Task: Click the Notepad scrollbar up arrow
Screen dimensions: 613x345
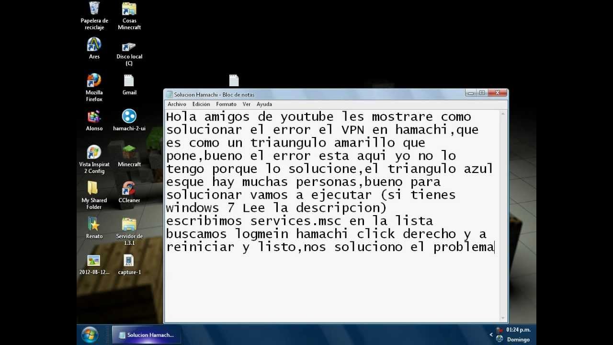Action: (503, 114)
